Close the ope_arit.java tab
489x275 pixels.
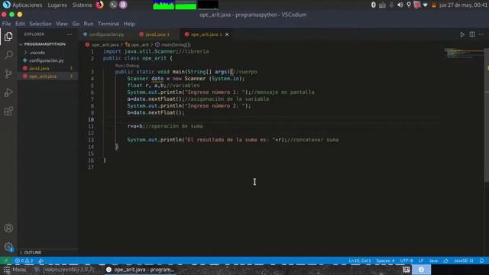click(227, 34)
